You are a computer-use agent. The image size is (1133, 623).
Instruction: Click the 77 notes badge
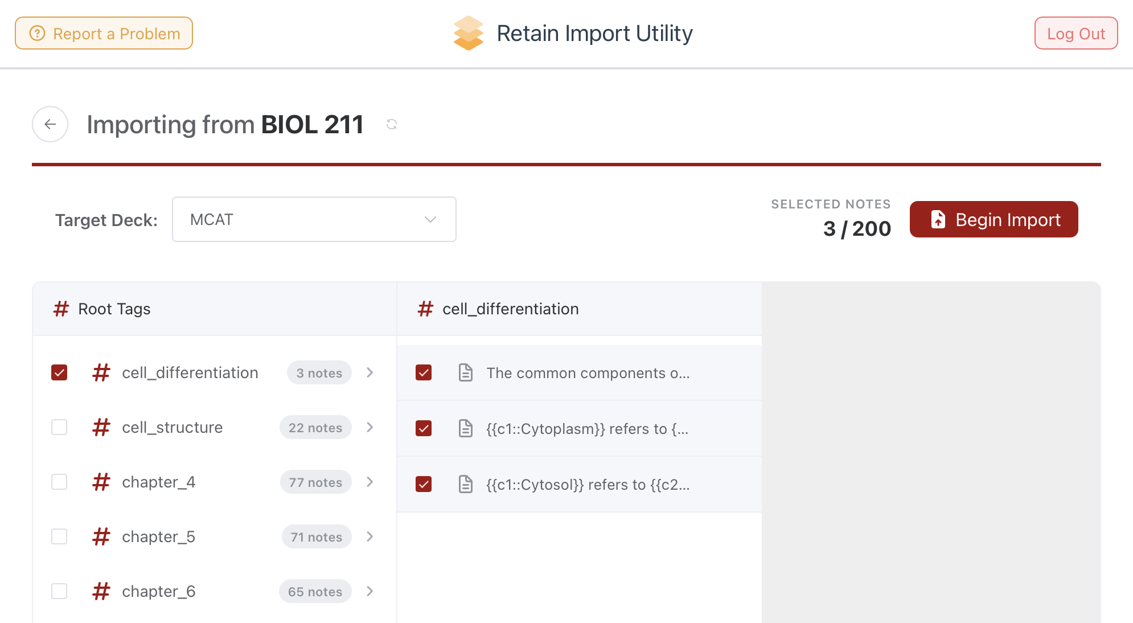[315, 482]
